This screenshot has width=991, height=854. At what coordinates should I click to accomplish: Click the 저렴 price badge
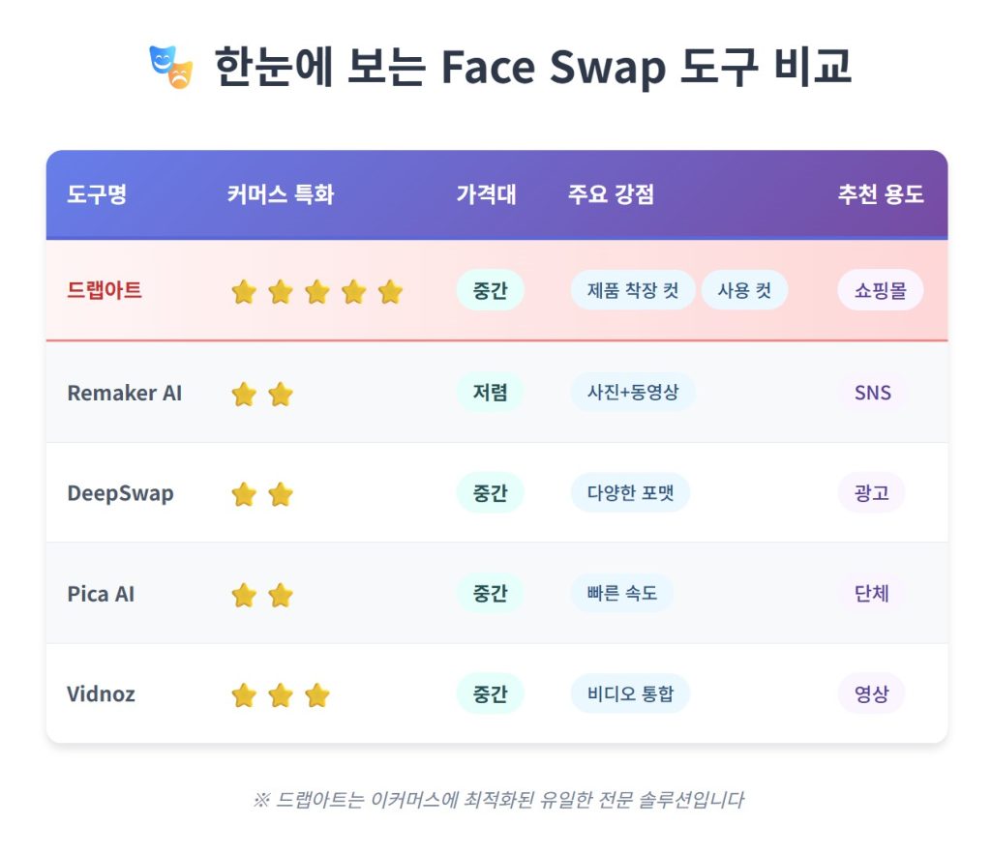coord(490,393)
